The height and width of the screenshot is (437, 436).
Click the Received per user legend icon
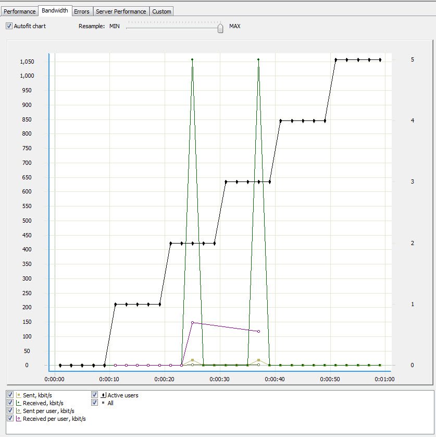pos(19,418)
